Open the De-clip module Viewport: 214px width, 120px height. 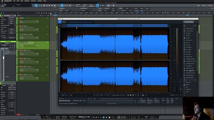(188, 38)
